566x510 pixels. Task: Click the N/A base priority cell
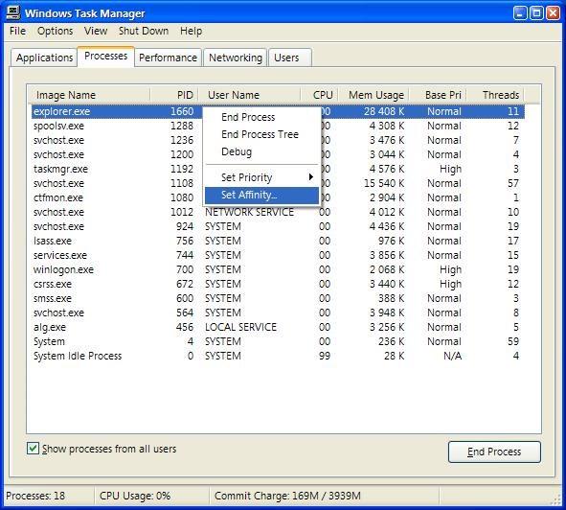pyautogui.click(x=452, y=356)
